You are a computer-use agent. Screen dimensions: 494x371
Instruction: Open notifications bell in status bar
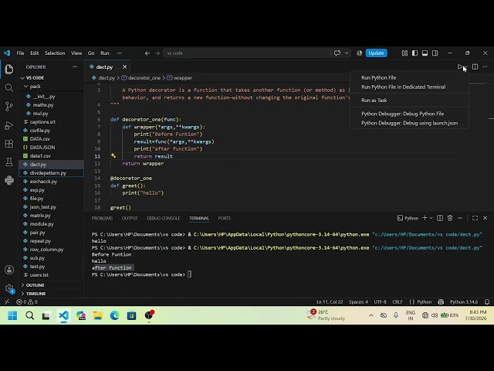point(487,302)
